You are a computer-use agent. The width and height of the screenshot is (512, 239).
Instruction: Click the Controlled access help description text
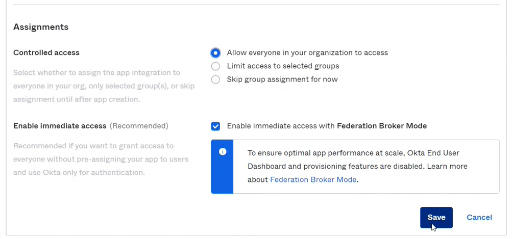tap(104, 86)
